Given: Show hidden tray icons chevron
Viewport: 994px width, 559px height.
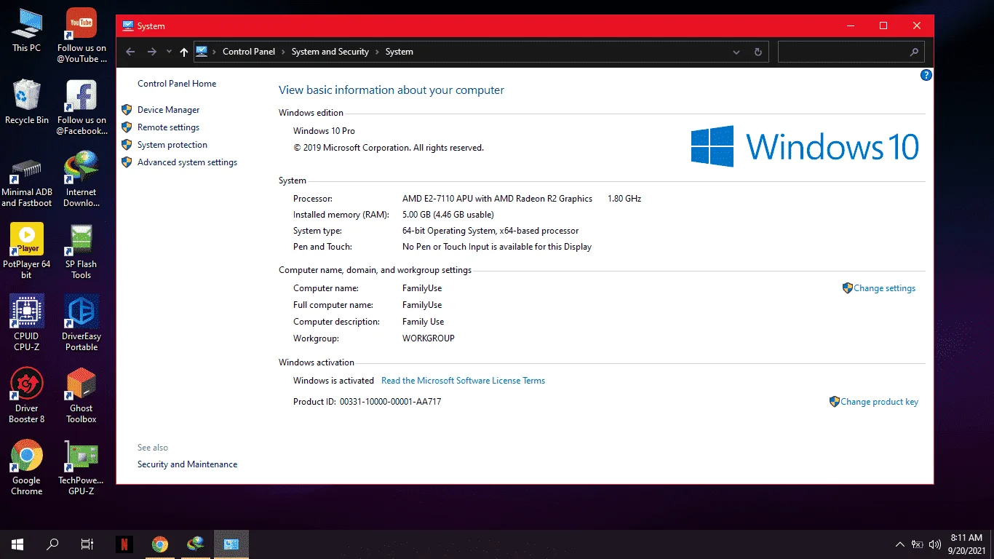Looking at the screenshot, I should tap(900, 544).
